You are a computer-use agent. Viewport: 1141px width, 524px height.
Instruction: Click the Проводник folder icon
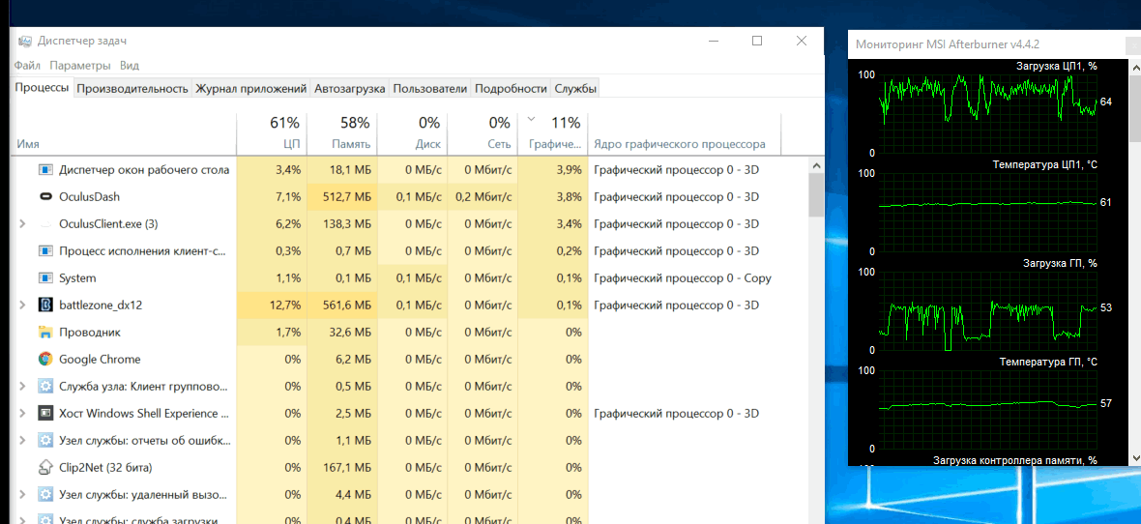pyautogui.click(x=45, y=332)
